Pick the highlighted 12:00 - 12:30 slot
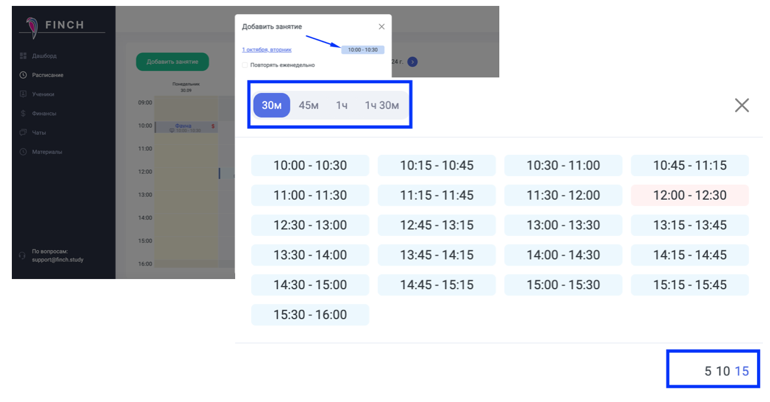Image resolution: width=770 pixels, height=402 pixels. [x=689, y=195]
